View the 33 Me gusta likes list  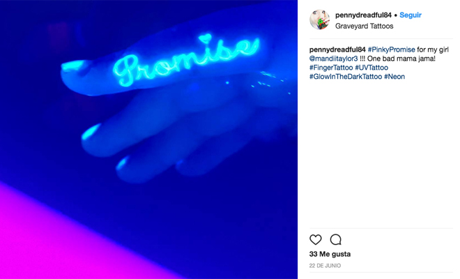330,254
